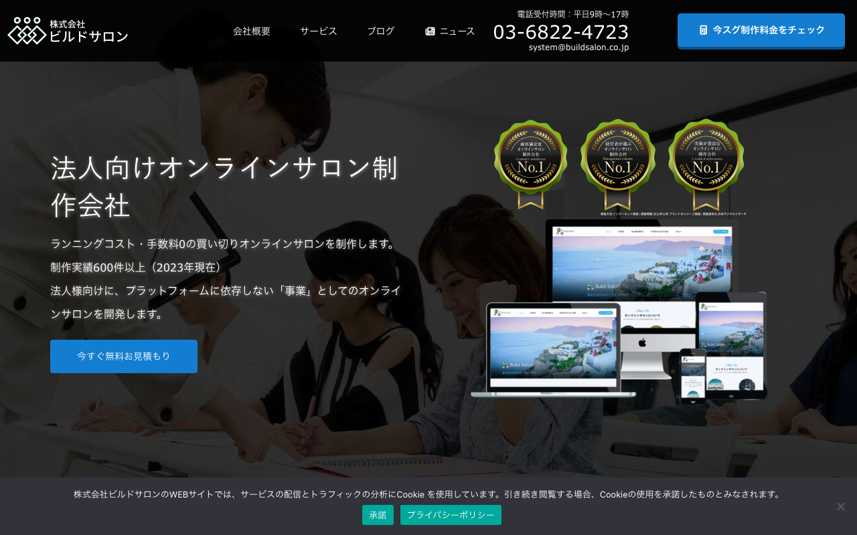Accept cookies with the 承諾 button
The width and height of the screenshot is (857, 535).
378,515
